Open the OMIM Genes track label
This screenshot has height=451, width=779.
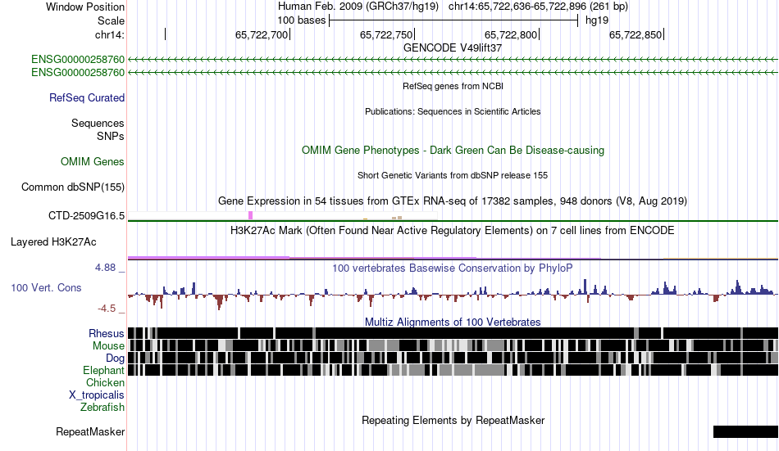pyautogui.click(x=93, y=162)
